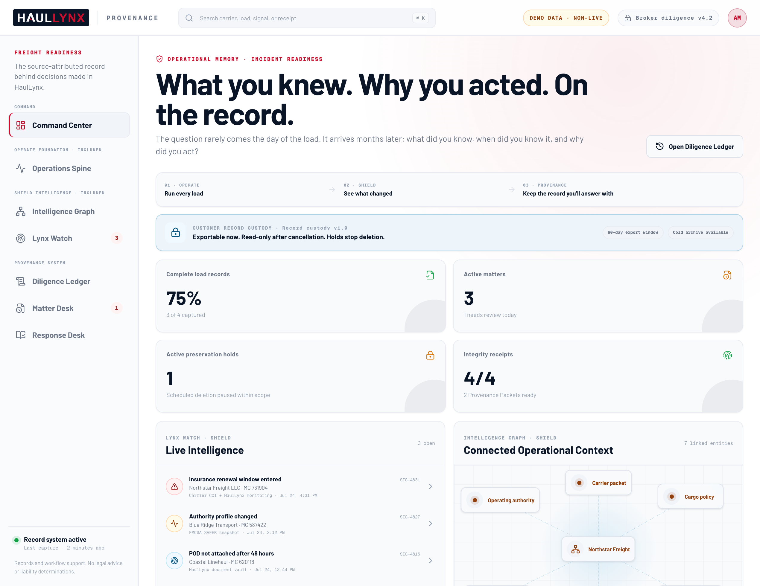Screen dimensions: 760x586
Task: Click the Active matters file-clock icon
Action: point(727,275)
